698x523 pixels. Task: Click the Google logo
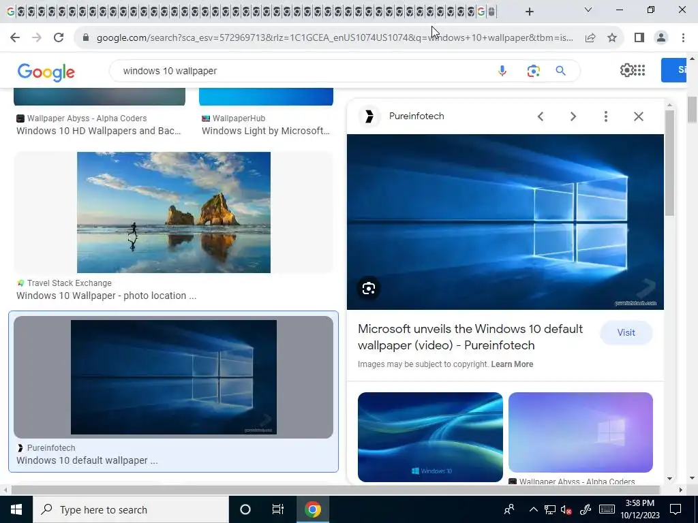(46, 72)
